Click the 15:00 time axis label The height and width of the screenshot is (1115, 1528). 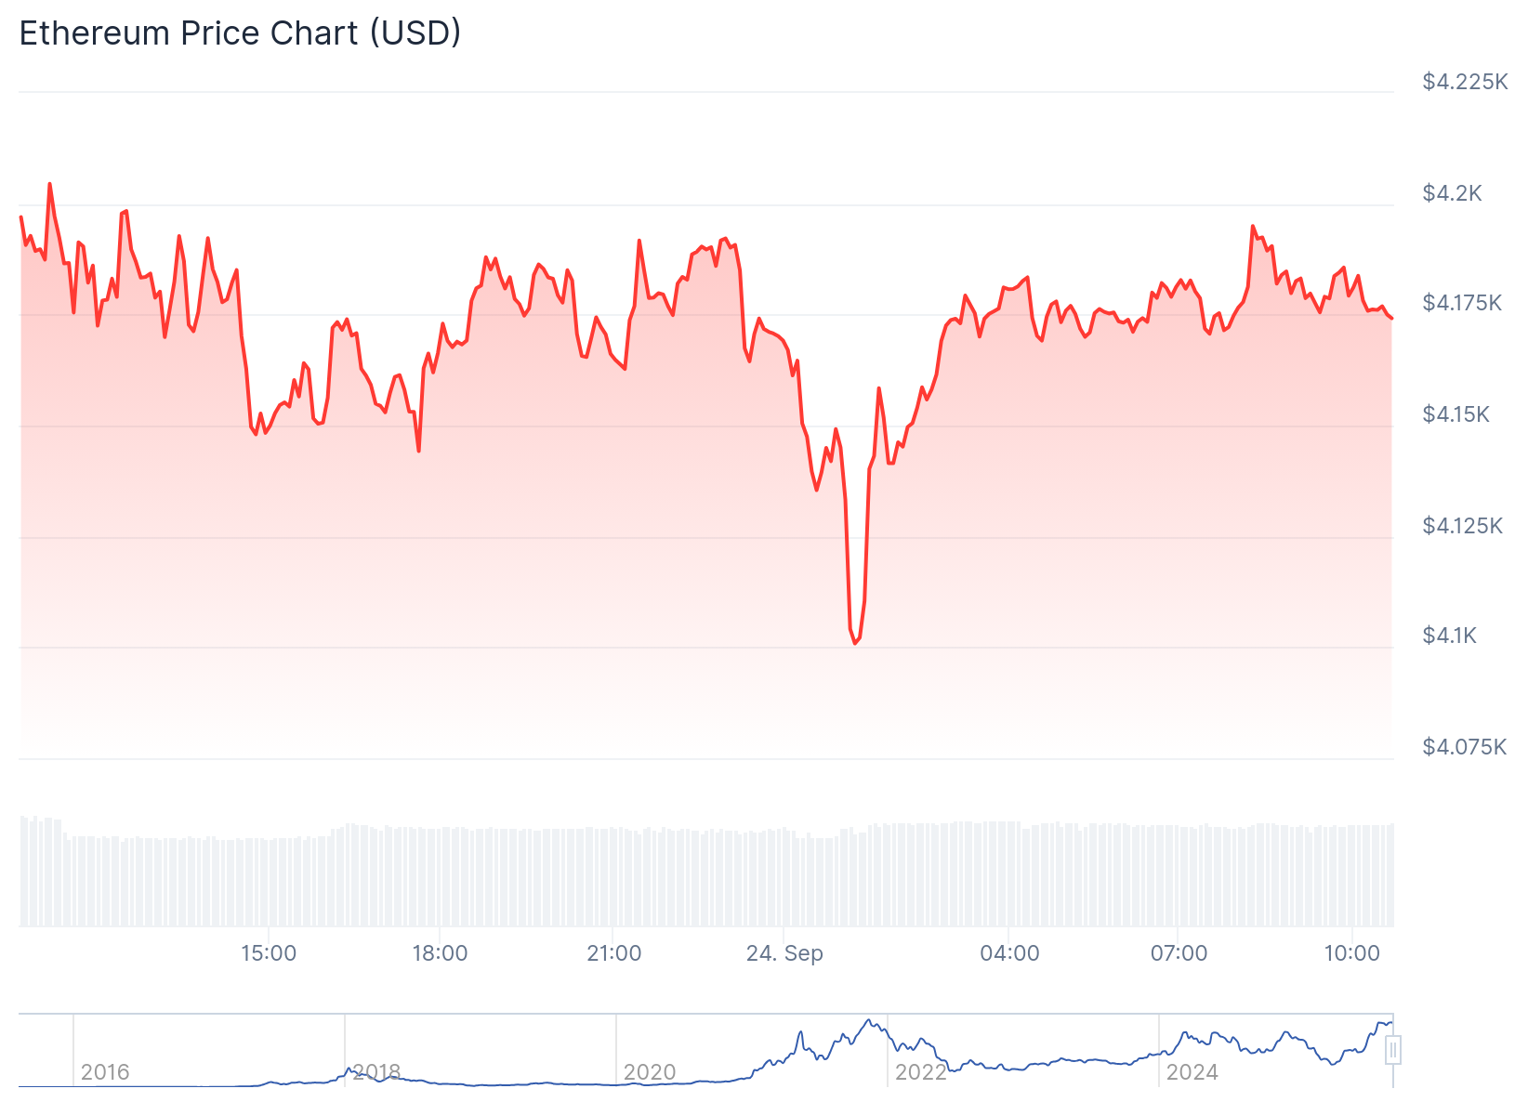pyautogui.click(x=269, y=953)
